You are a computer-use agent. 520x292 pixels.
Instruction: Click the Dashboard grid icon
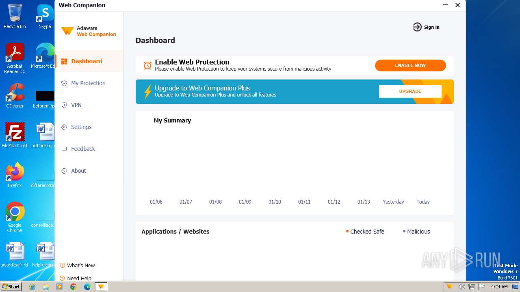(x=64, y=62)
